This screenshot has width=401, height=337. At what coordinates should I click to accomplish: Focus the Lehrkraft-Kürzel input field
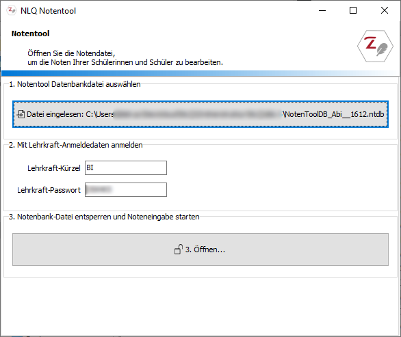point(126,168)
